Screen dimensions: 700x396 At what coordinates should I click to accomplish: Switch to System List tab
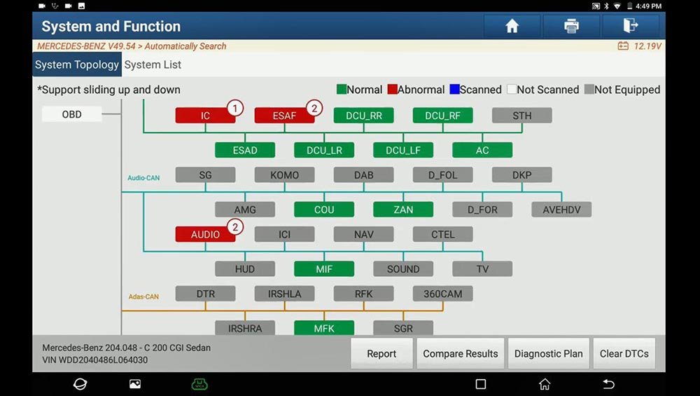tap(153, 64)
